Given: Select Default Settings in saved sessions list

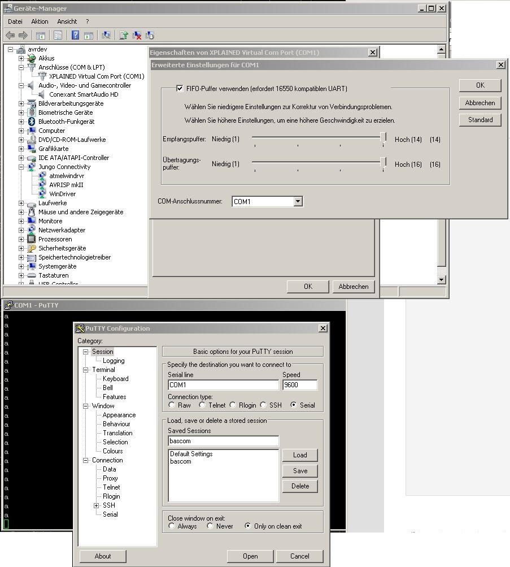Looking at the screenshot, I should click(x=191, y=454).
